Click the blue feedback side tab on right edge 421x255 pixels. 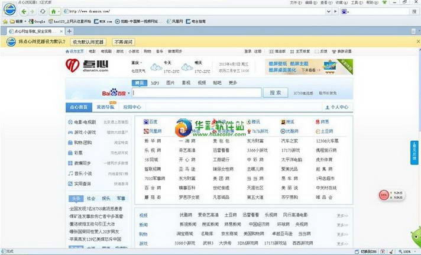414,153
